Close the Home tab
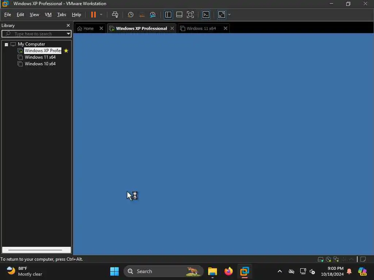The image size is (374, 280). 101,28
